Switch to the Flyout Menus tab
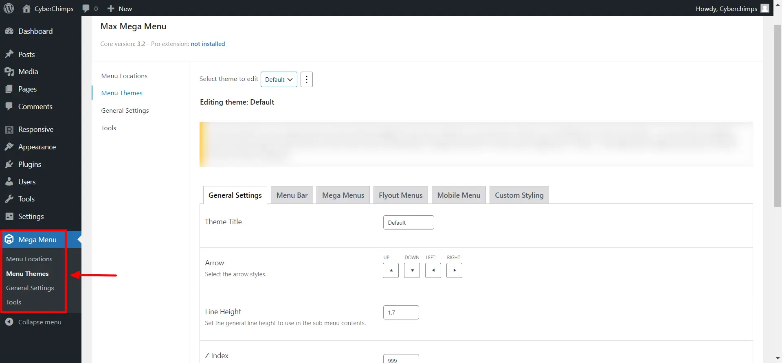The image size is (782, 363). click(x=400, y=195)
